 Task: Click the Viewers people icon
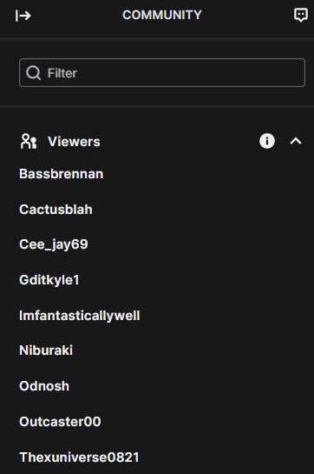pos(29,141)
